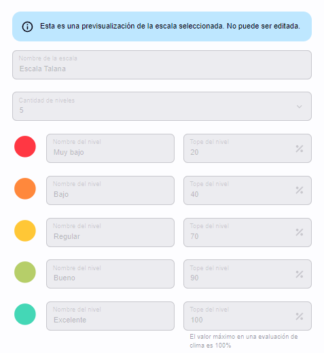
Task: Select the orange Bajo color swatch
Action: 25,189
